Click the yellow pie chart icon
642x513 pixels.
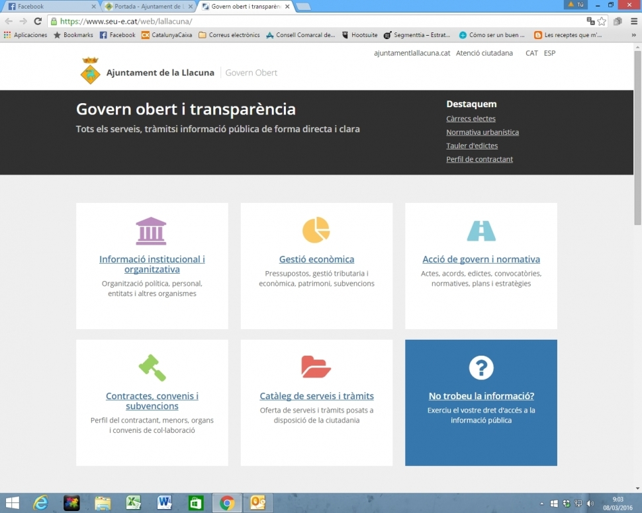coord(316,230)
